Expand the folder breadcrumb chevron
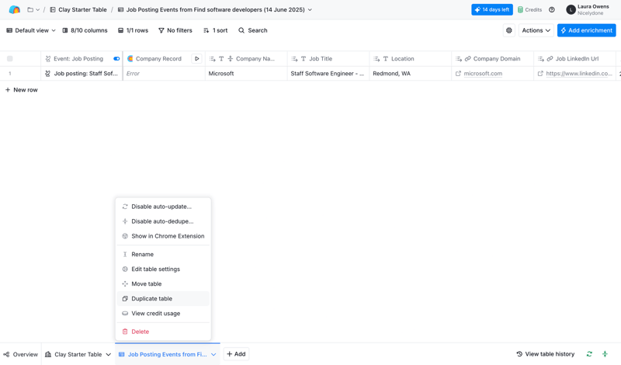Viewport: 621px width, 365px height. (37, 9)
